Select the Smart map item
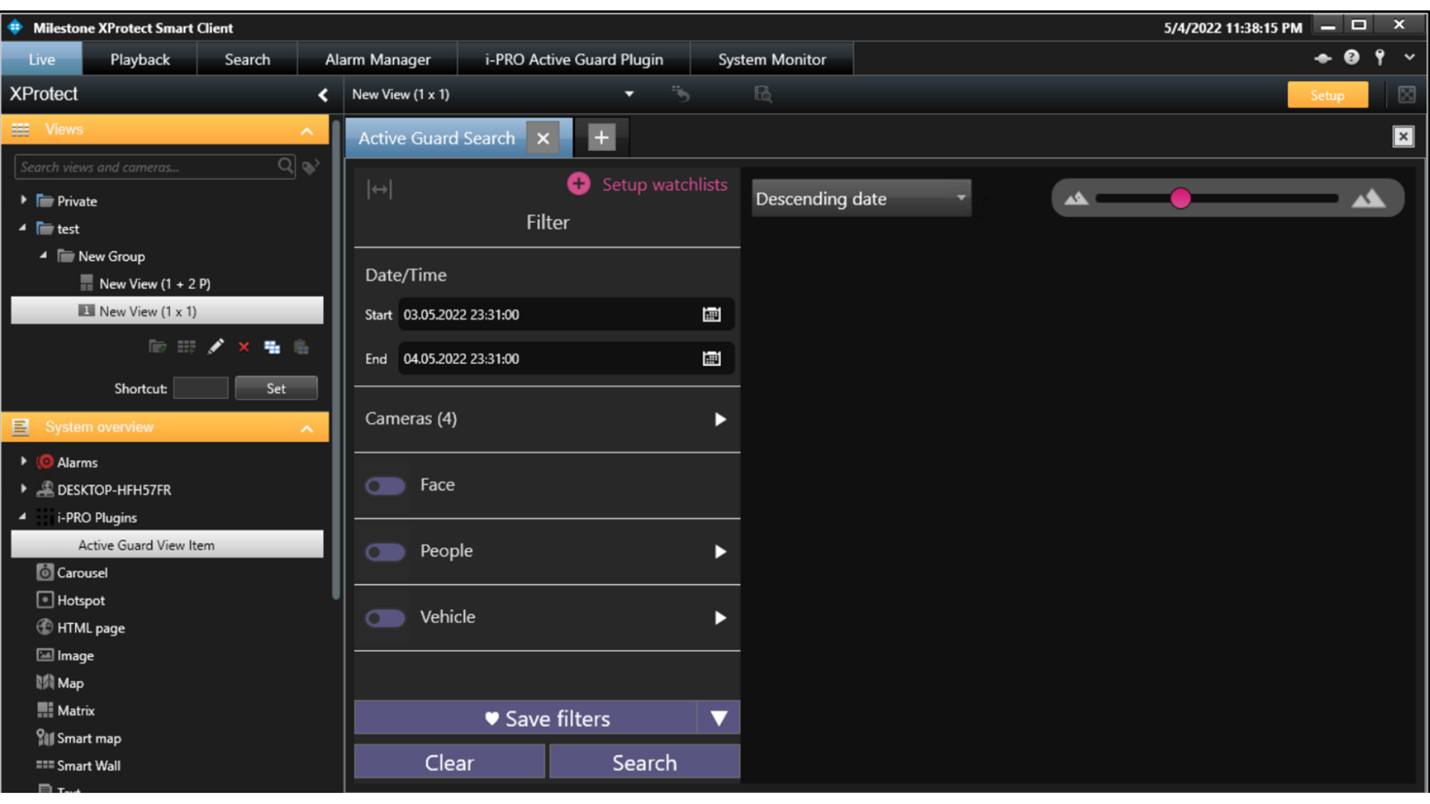 pyautogui.click(x=78, y=738)
